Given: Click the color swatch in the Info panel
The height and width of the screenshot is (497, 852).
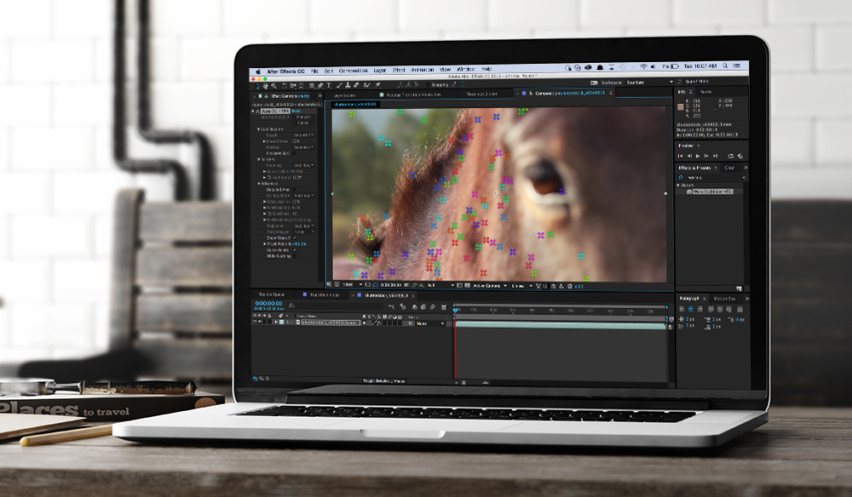Looking at the screenshot, I should click(x=681, y=106).
